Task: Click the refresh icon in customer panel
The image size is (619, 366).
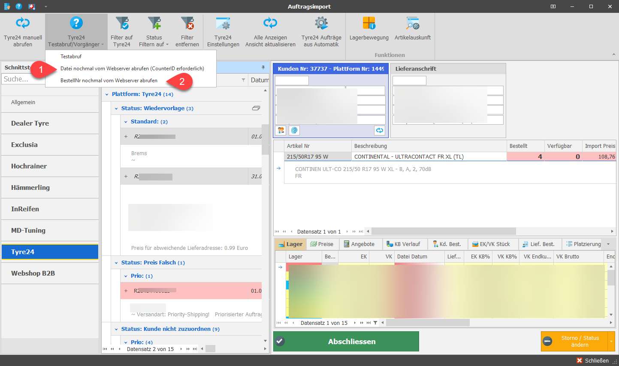Action: tap(380, 130)
